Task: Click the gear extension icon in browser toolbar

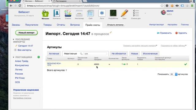Action: 167,6
